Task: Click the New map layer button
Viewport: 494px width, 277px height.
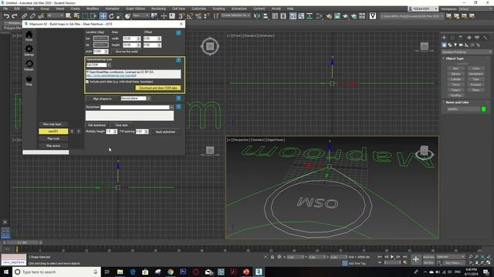Action: pos(52,125)
